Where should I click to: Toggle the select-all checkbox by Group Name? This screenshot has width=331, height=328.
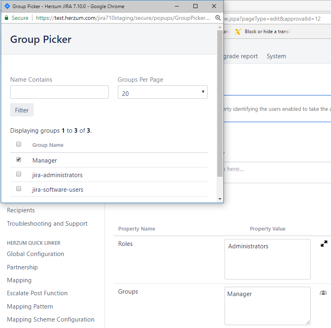click(19, 144)
